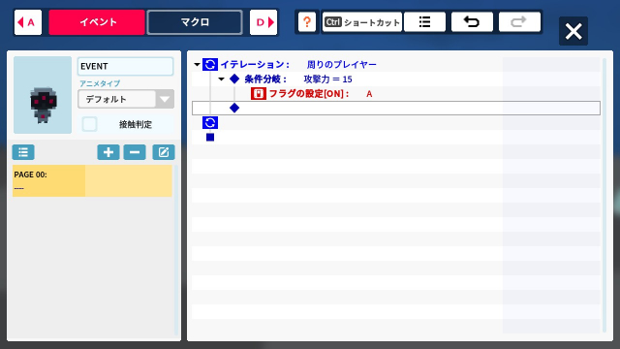Go to previous with the A arrow button
Screen dimensions: 620x349
(28, 22)
